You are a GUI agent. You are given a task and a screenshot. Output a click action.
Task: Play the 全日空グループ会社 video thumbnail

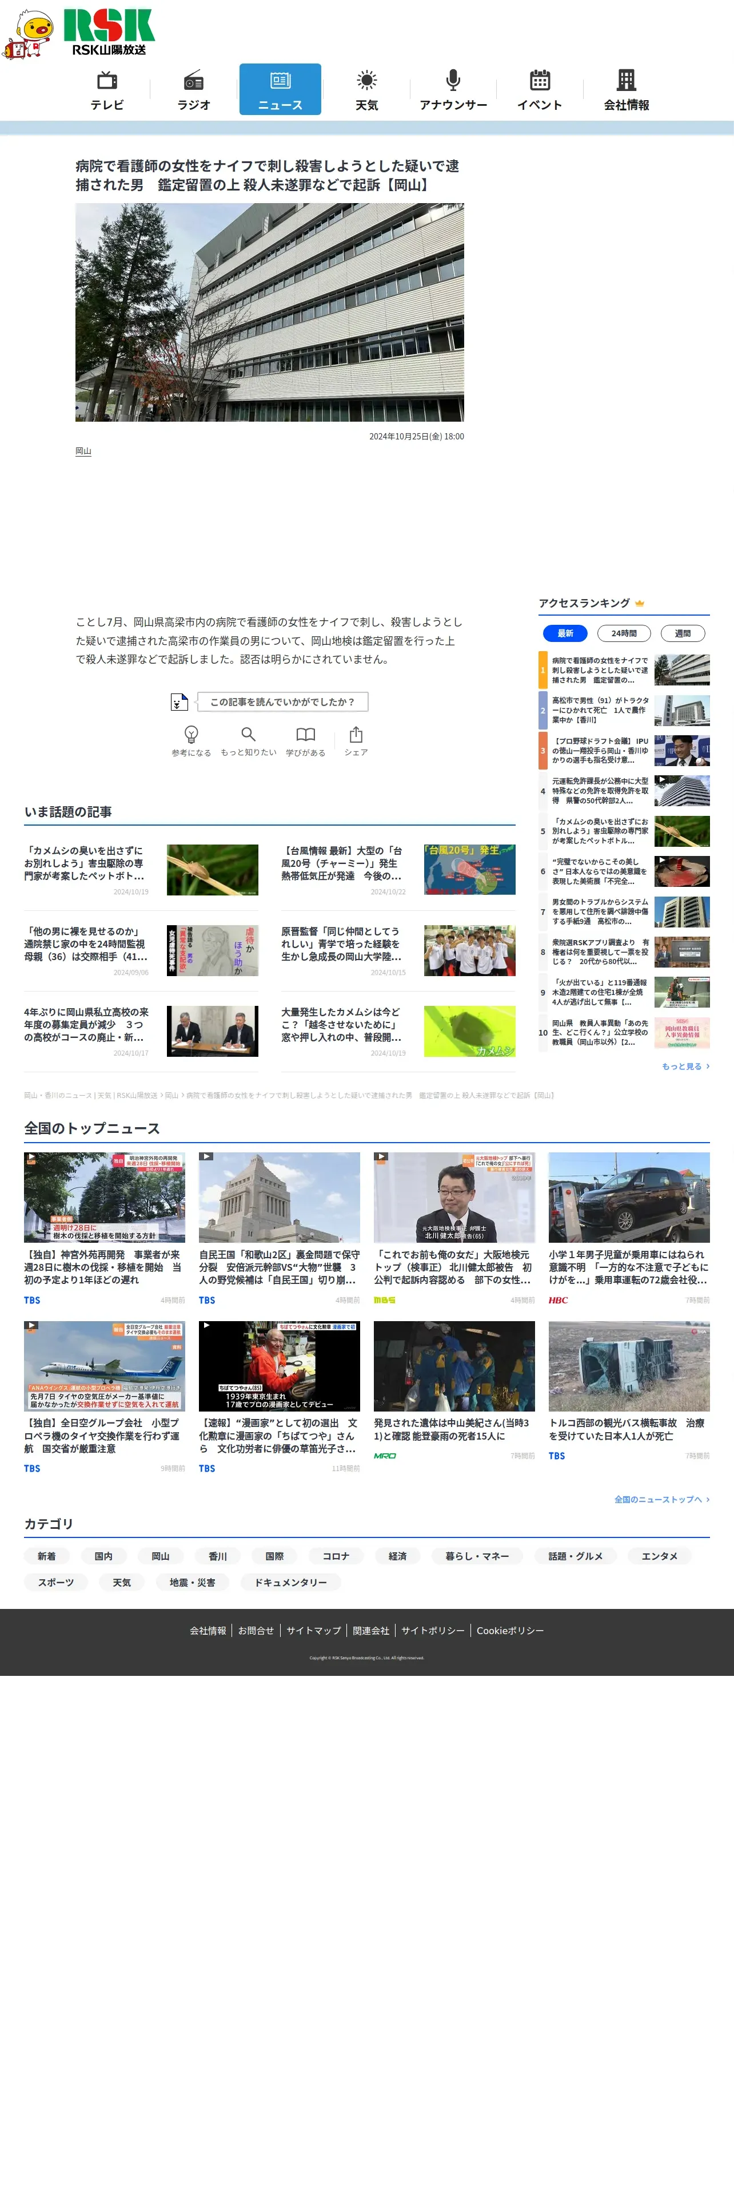(x=104, y=1366)
